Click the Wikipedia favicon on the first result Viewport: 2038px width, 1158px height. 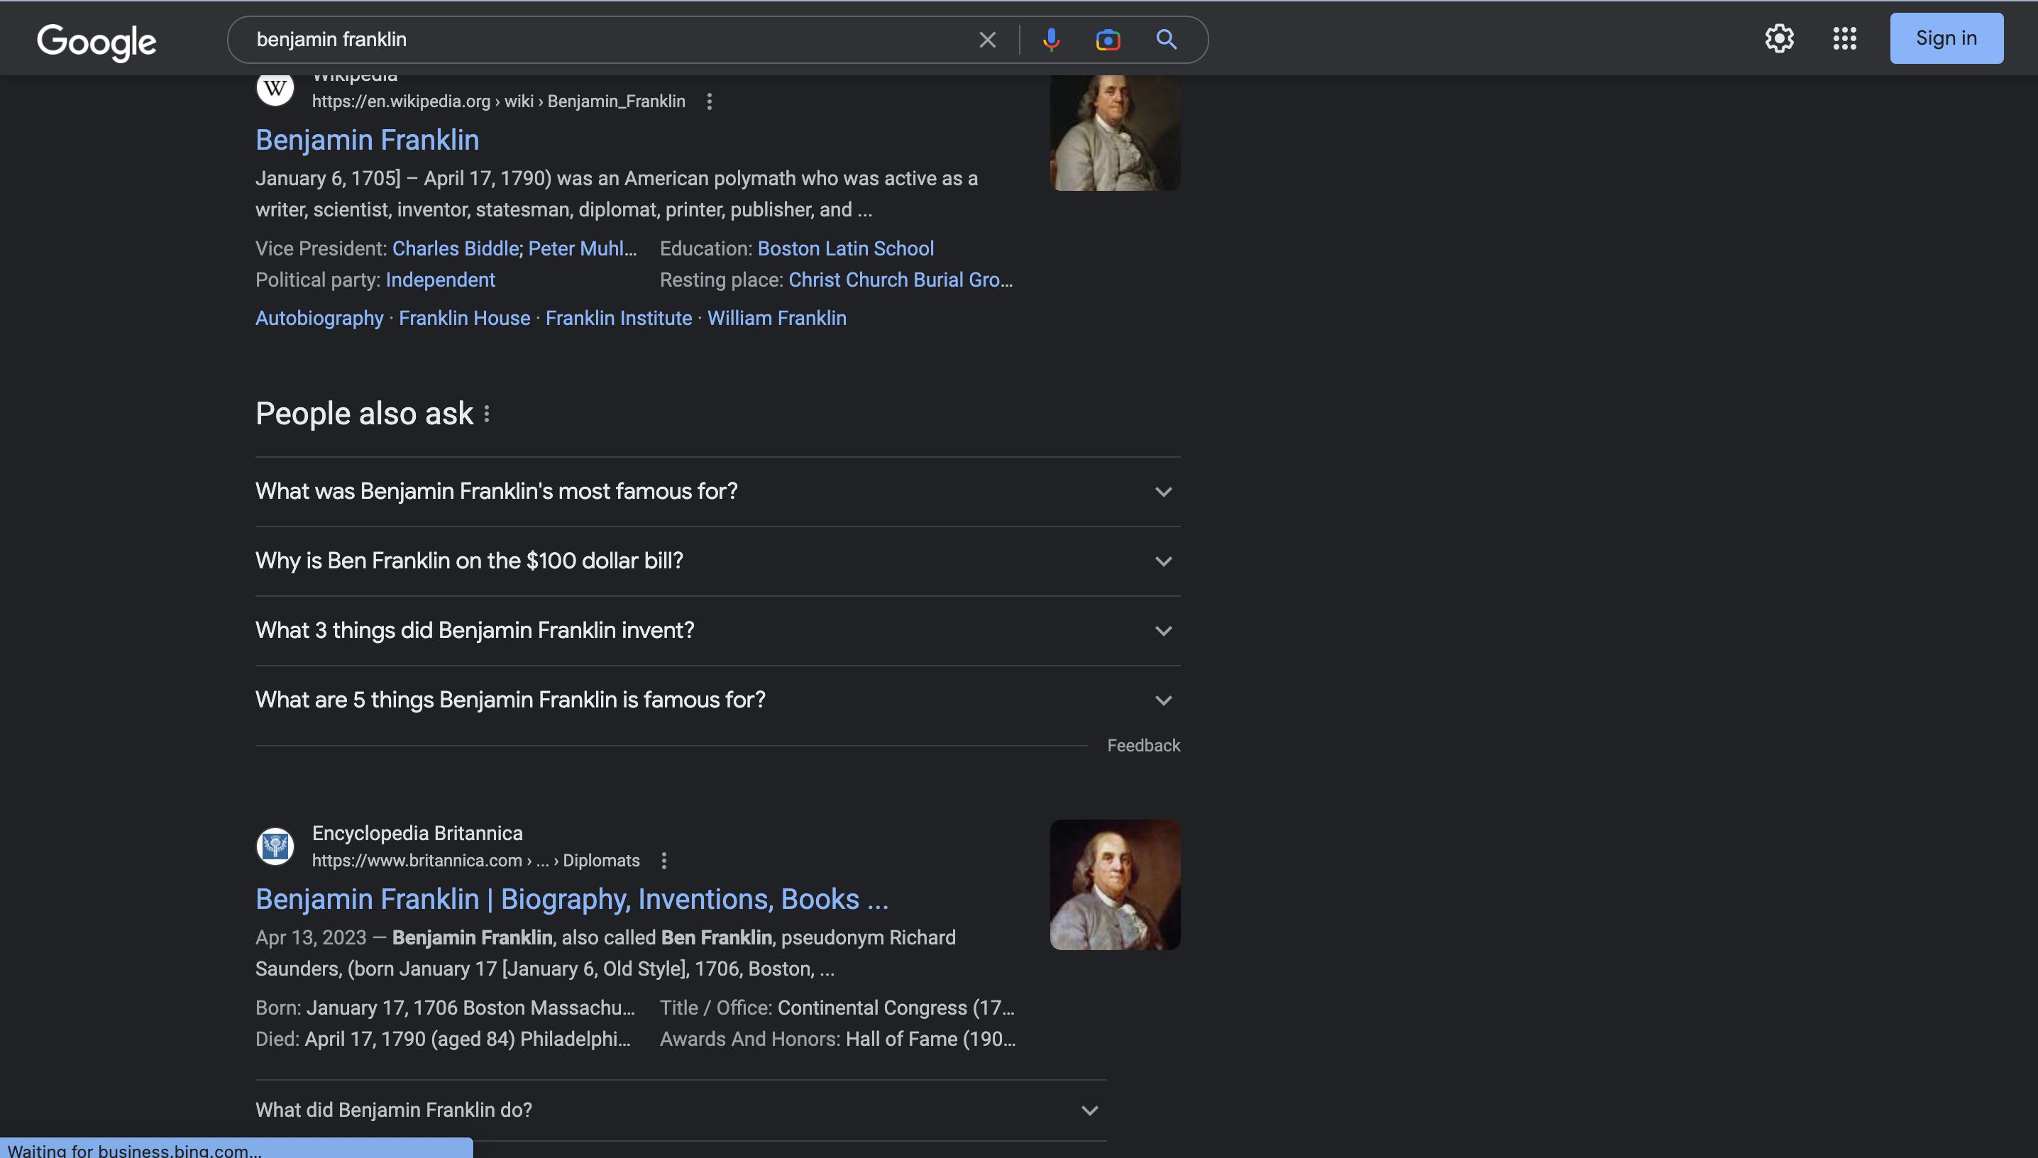[275, 87]
